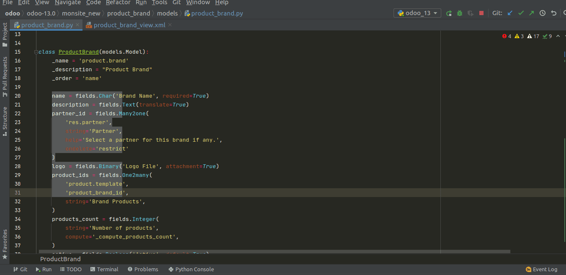
Task: Click the red errors count indicator
Action: coord(507,36)
